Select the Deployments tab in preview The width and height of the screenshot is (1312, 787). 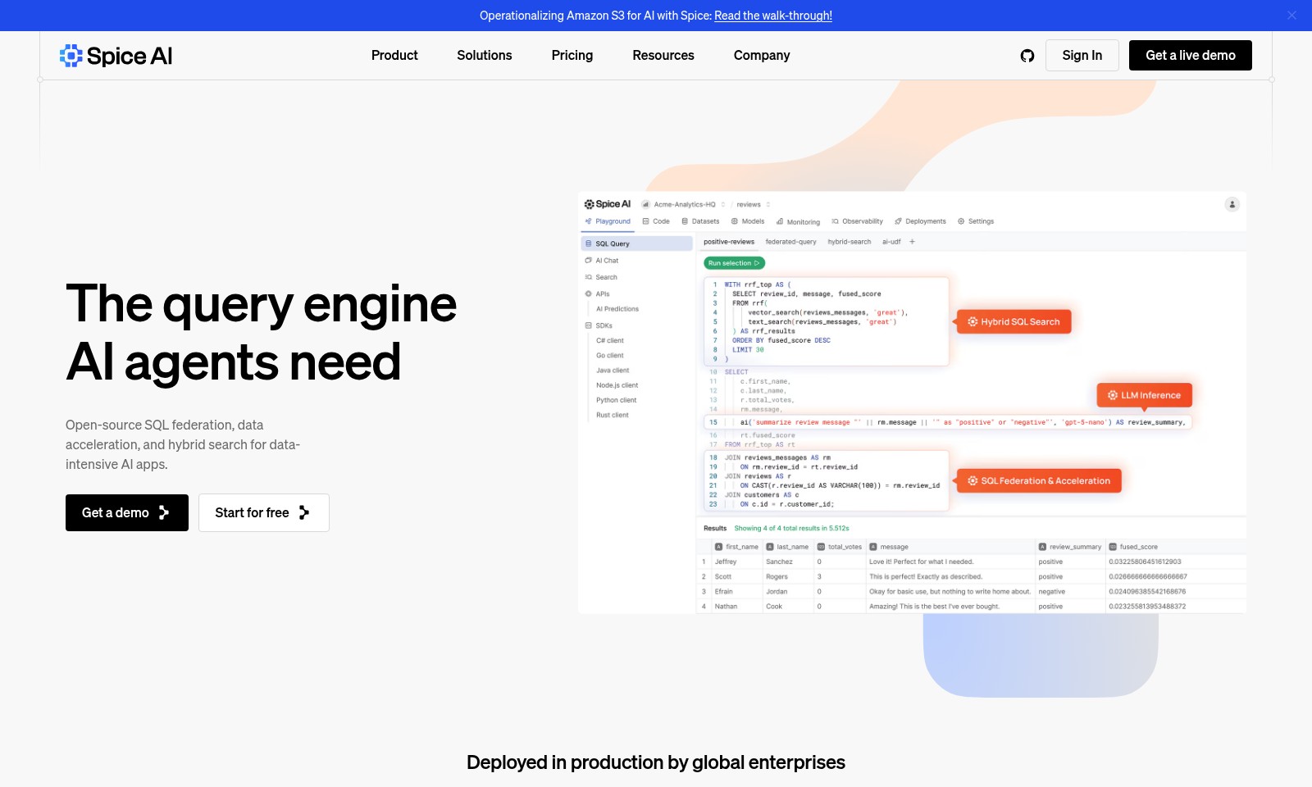click(x=920, y=221)
